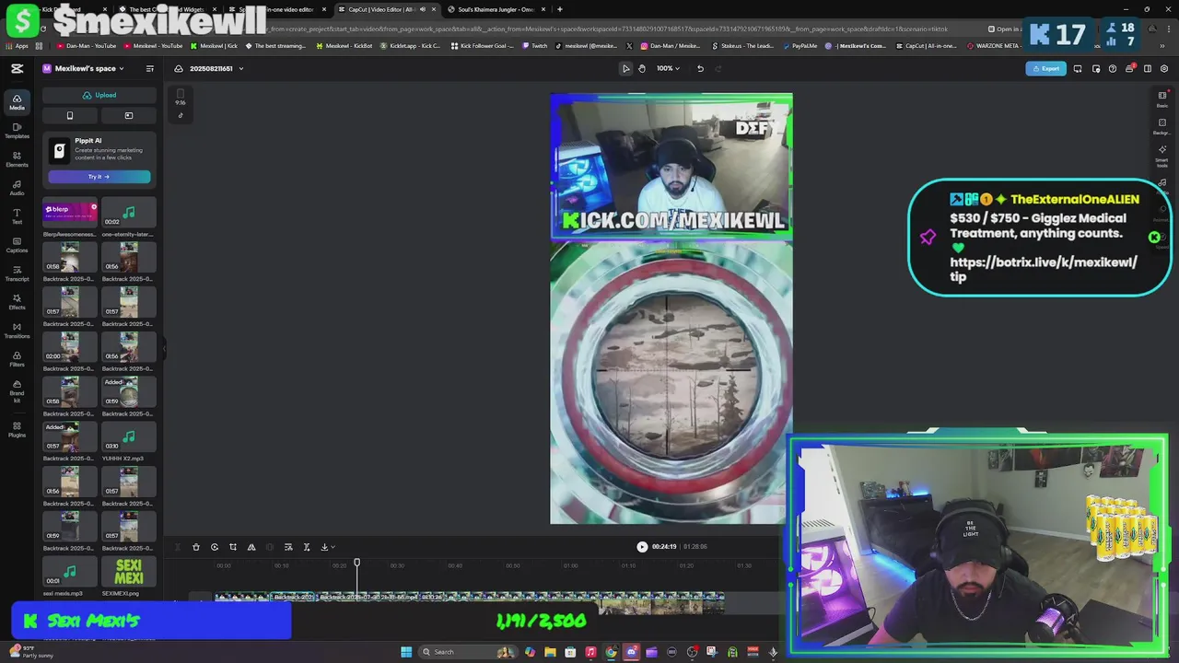Open editor settings hexagon icon
This screenshot has height=663, width=1179.
tap(1164, 68)
